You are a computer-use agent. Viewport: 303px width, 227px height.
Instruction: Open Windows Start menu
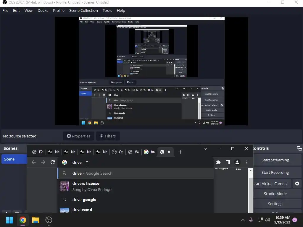(x=9, y=220)
